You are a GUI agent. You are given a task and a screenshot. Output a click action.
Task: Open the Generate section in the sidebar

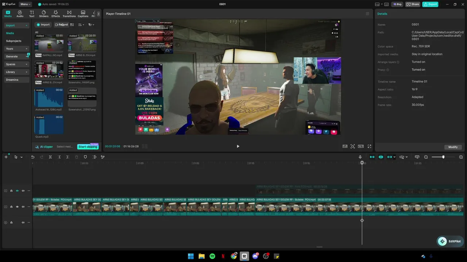click(x=17, y=56)
